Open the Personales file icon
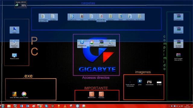193x108 pixels. coord(101,95)
